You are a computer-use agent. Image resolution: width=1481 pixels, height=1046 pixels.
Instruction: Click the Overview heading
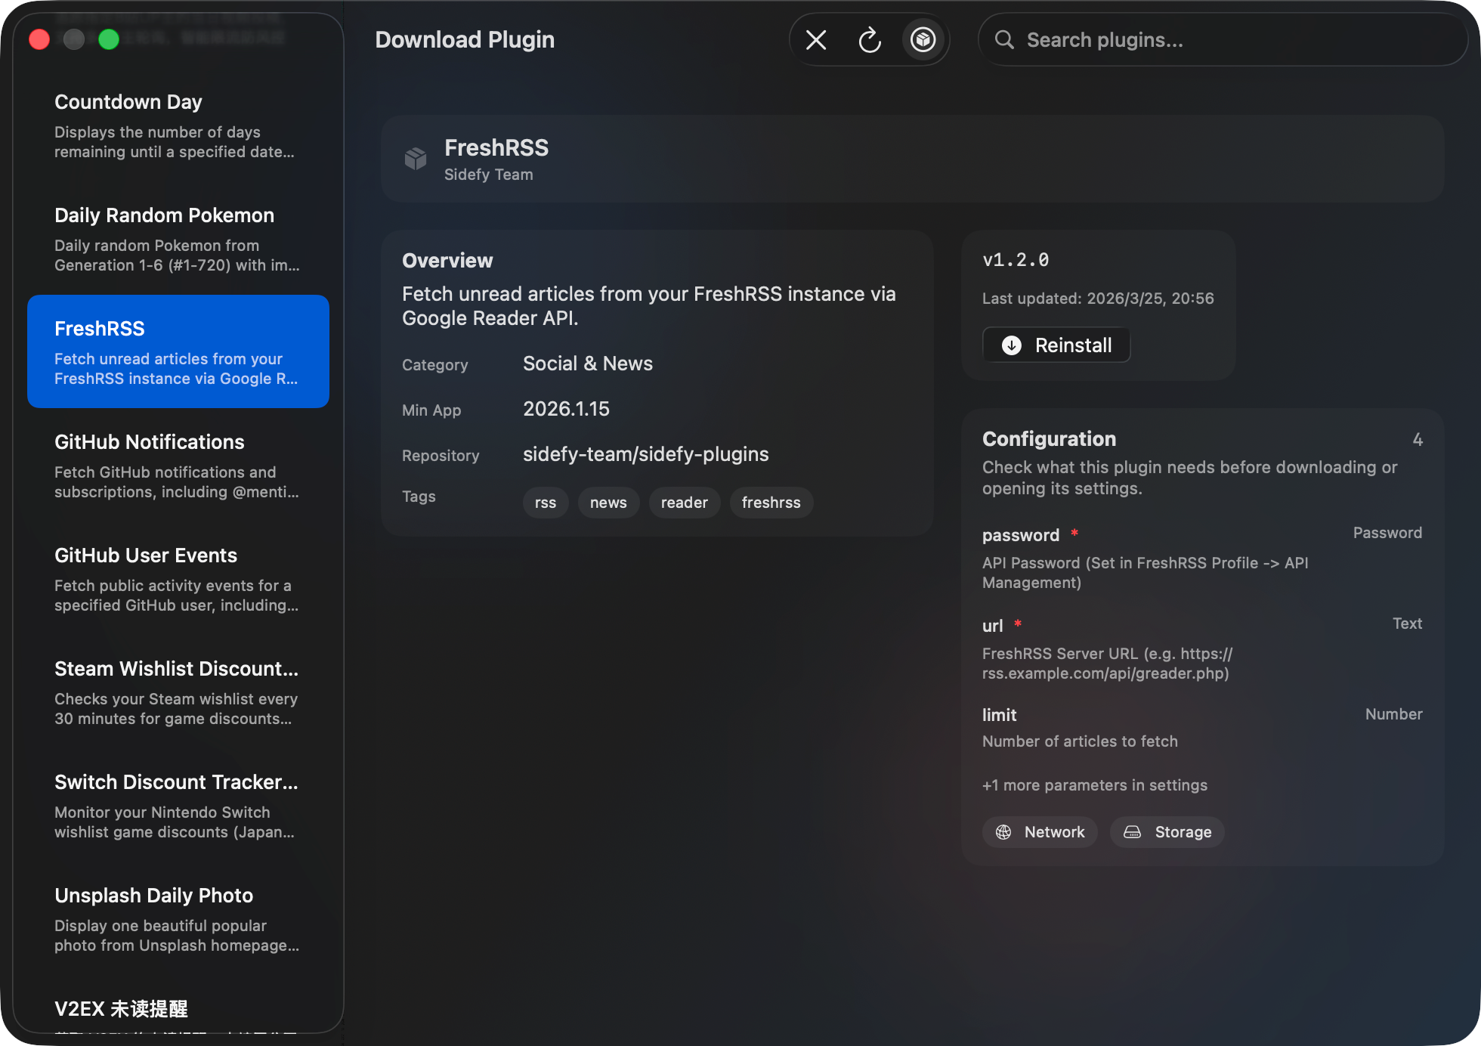click(447, 261)
